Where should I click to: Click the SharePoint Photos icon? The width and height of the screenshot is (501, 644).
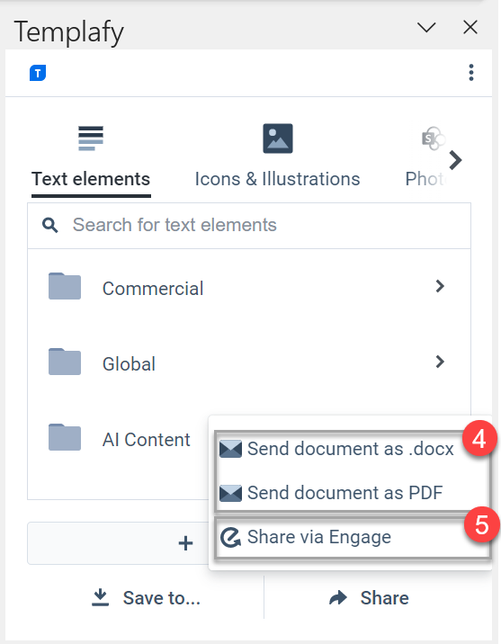[433, 139]
